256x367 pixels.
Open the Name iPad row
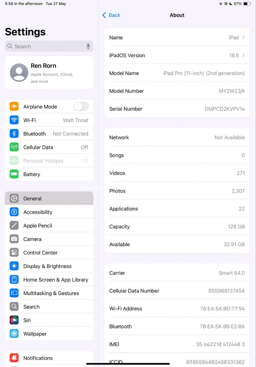(x=177, y=37)
